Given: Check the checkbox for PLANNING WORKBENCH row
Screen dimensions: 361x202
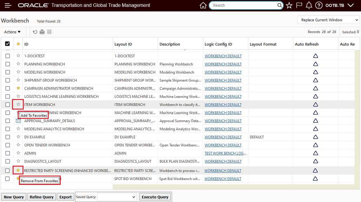Looking at the screenshot, I should coord(7,64).
